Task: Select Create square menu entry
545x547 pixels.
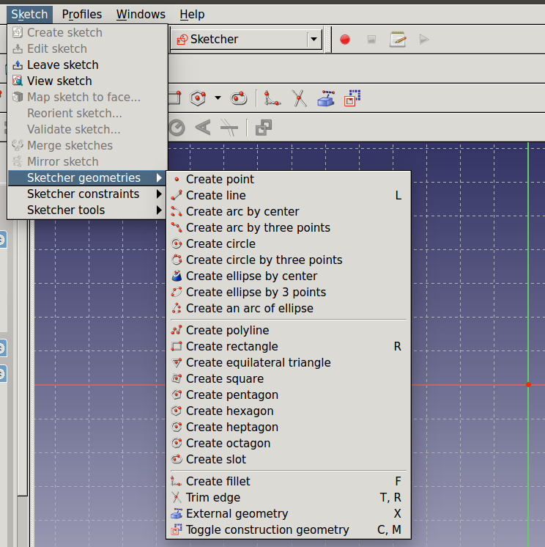Action: point(289,379)
